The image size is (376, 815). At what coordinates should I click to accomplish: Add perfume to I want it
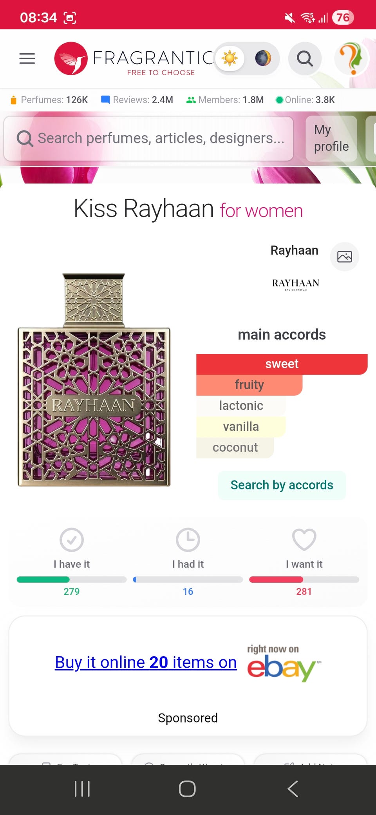(x=304, y=540)
